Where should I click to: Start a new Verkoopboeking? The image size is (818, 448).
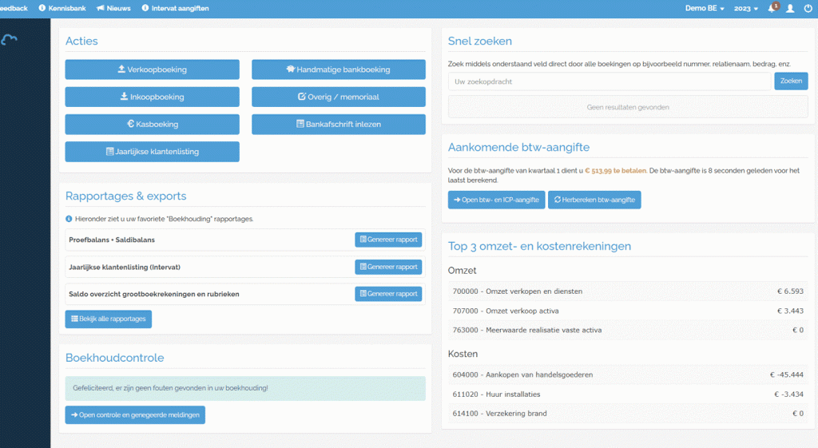coord(152,69)
